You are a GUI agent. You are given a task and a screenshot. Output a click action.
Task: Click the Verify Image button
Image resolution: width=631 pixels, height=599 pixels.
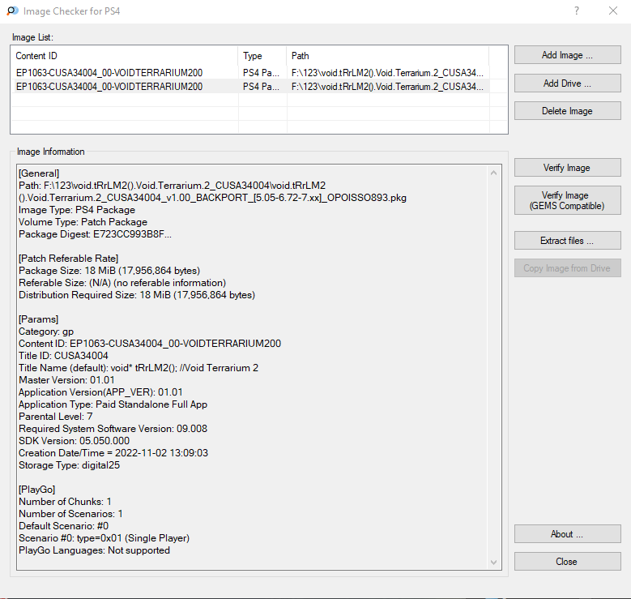pos(568,168)
